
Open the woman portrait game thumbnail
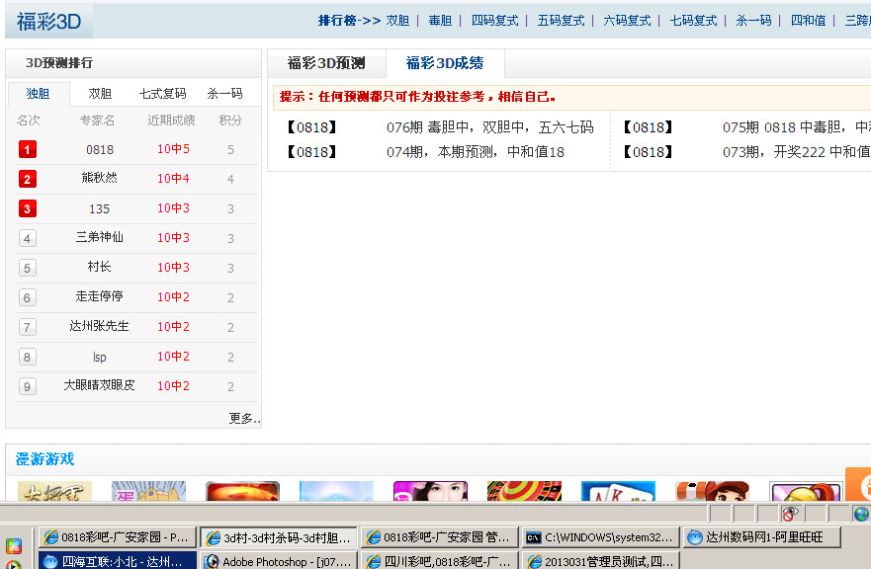[430, 491]
